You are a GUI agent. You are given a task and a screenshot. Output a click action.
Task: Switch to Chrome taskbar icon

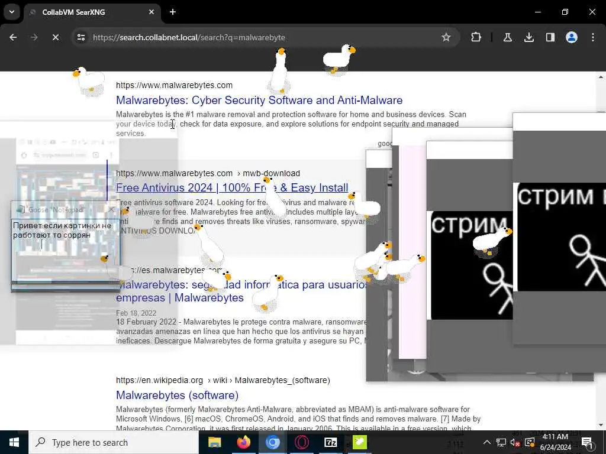click(272, 442)
